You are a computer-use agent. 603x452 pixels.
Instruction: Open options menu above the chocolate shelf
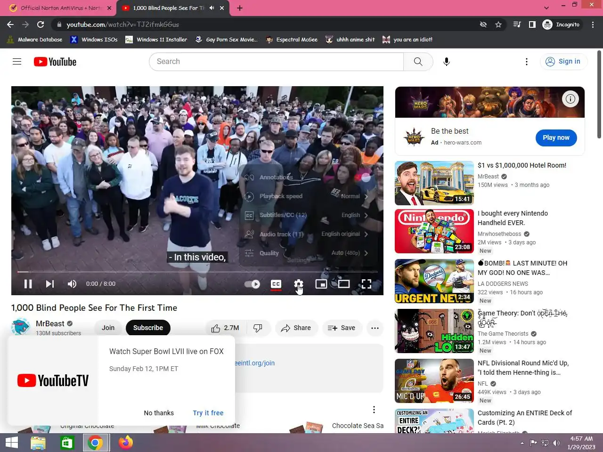pos(374,410)
